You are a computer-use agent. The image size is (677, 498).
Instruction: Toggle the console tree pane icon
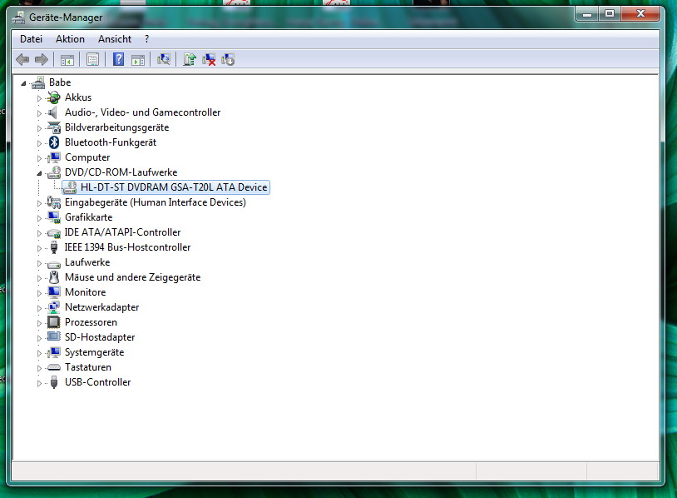point(67,60)
